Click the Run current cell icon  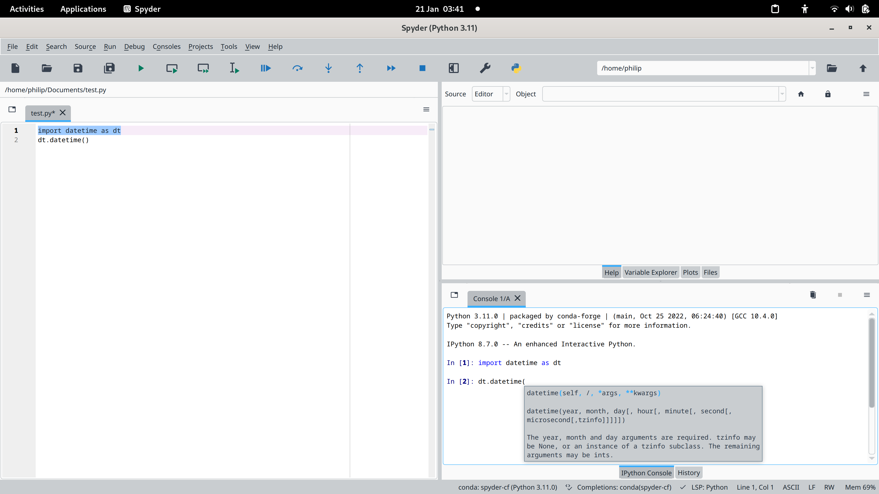[x=172, y=68]
